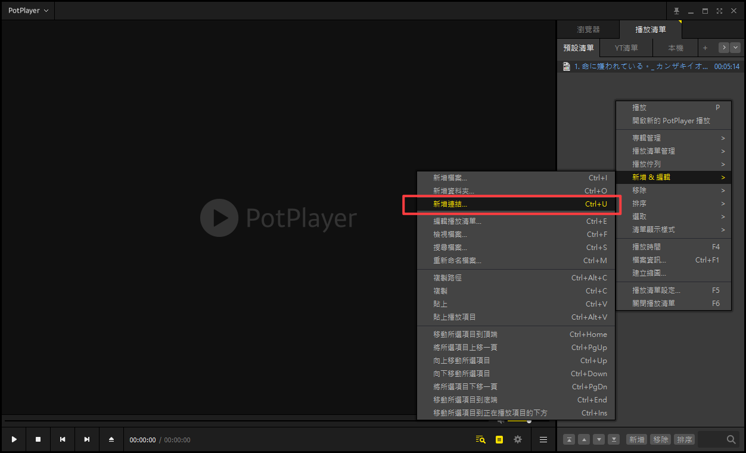Image resolution: width=746 pixels, height=453 pixels.
Task: Skip to the next track
Action: coord(87,439)
